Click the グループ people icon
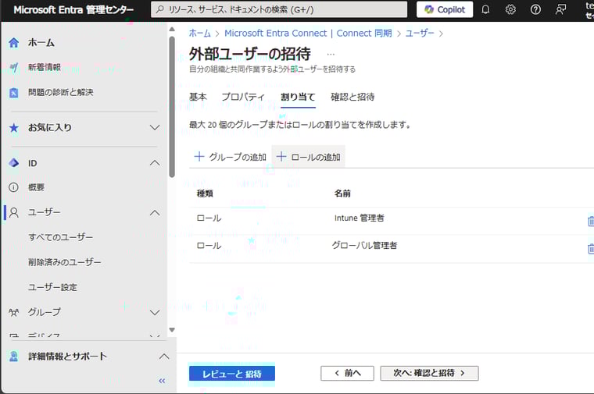Viewport: 594px width, 394px height. [x=13, y=312]
